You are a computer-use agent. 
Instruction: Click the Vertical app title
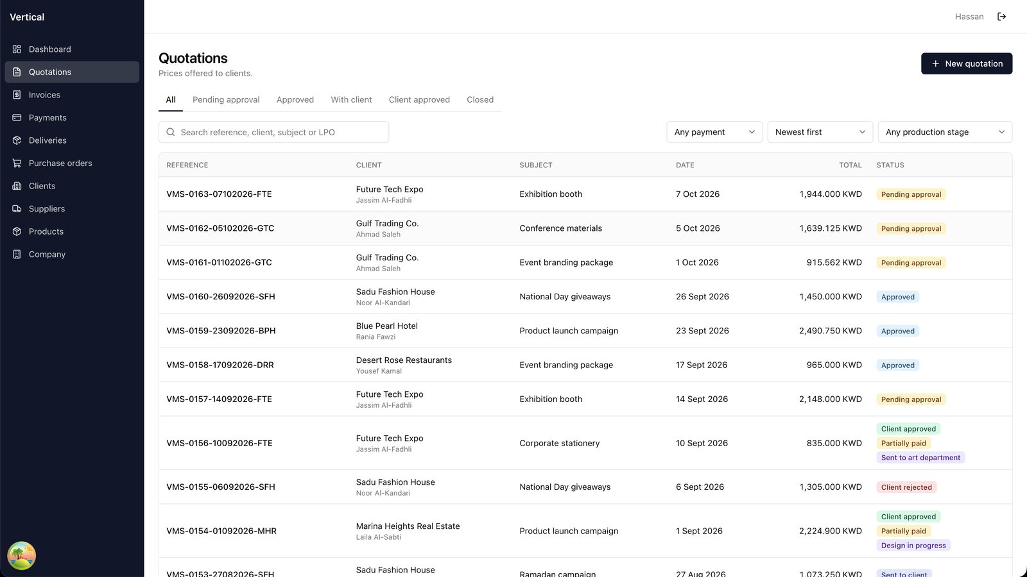[x=27, y=17]
